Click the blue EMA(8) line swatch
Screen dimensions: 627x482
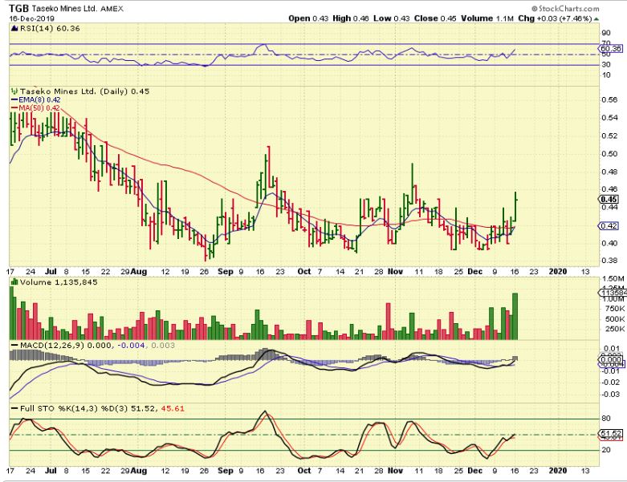[x=14, y=99]
